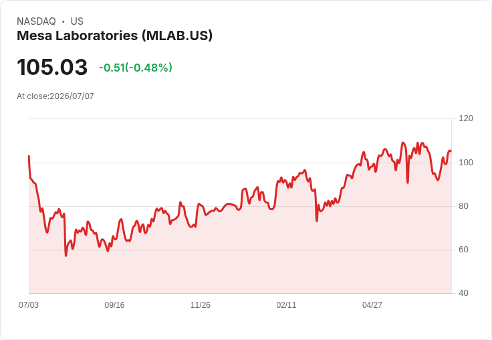
Task: Select the 02/11 x-axis date label
Action: (286, 305)
